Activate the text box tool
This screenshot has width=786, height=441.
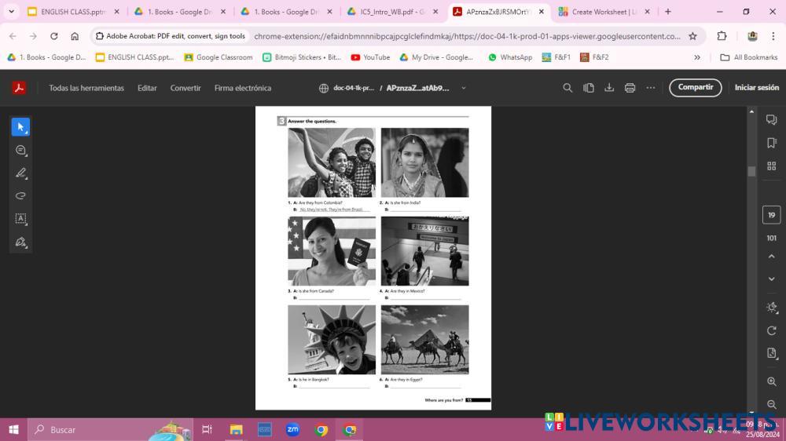pyautogui.click(x=20, y=219)
